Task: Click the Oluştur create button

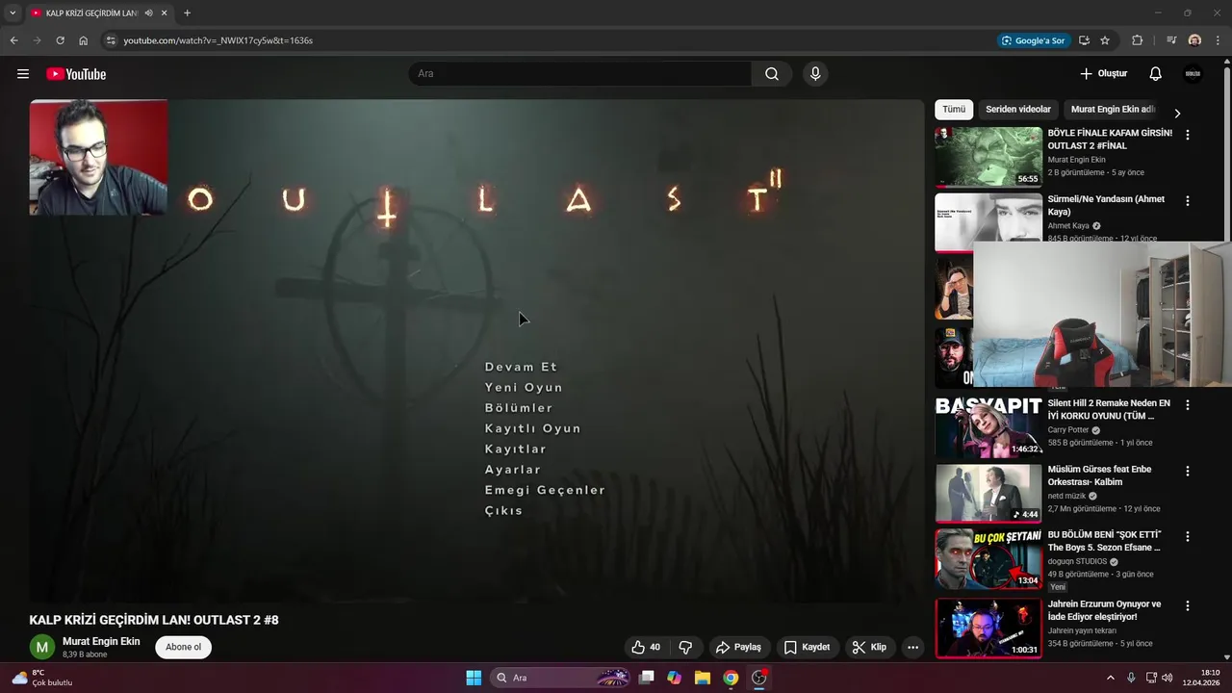Action: (x=1103, y=74)
